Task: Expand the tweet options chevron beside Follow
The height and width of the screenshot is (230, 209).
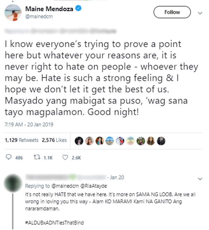Action: [200, 13]
